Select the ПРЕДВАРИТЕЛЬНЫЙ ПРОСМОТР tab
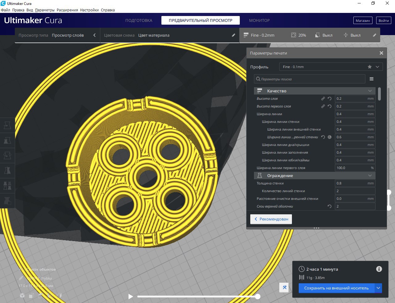The width and height of the screenshot is (395, 303). tap(201, 20)
